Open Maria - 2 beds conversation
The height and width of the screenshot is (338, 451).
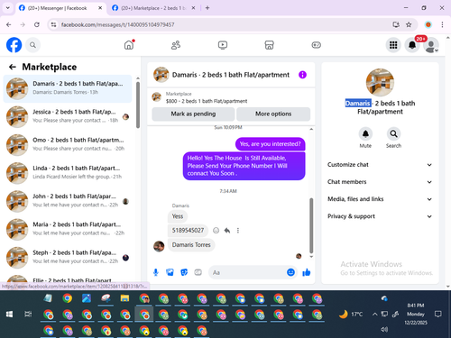coord(68,230)
